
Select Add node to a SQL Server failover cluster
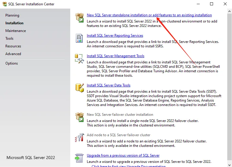point(119,135)
